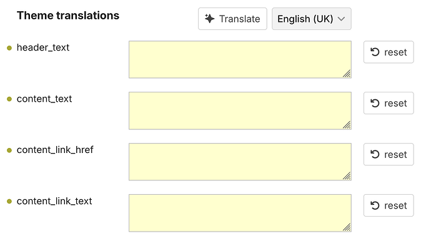Focus the header_text translation field
Screen dimensions: 431x246
coord(240,59)
